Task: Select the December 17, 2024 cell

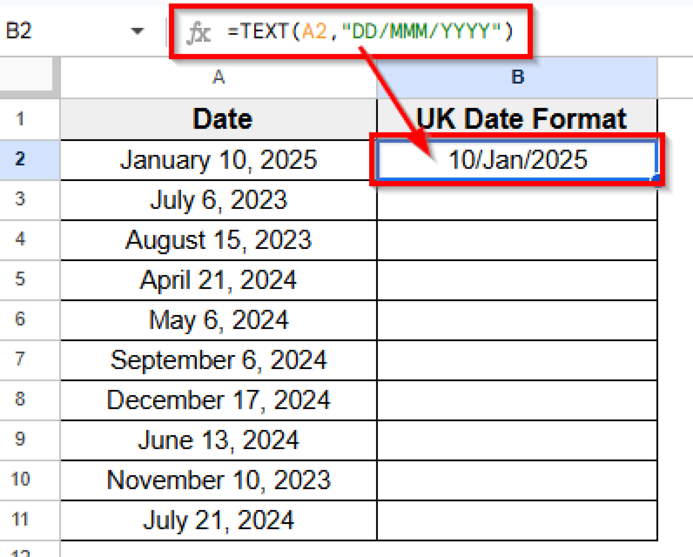Action: [x=218, y=400]
